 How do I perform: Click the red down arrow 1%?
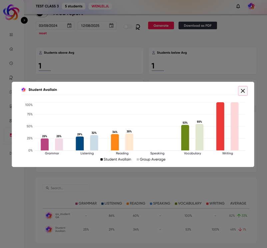[242, 230]
